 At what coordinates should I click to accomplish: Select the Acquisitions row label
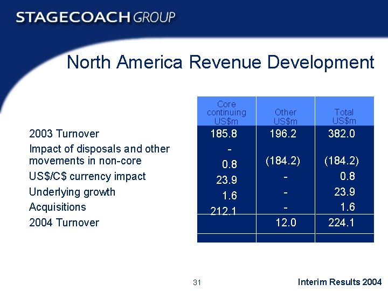pos(58,207)
